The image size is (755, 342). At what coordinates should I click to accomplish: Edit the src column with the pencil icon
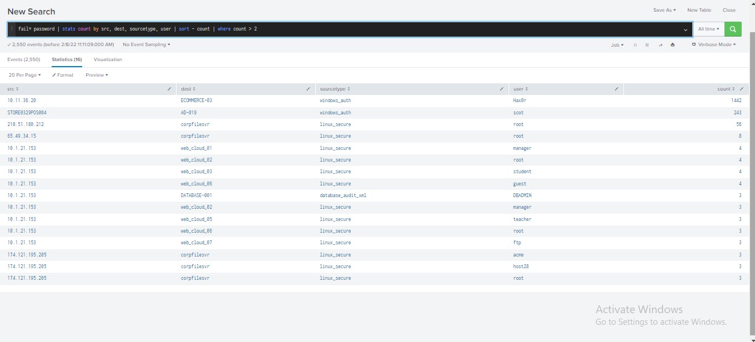click(169, 89)
